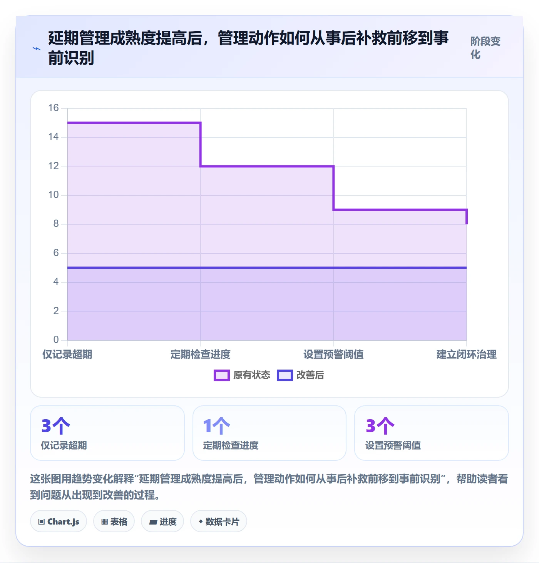Image resolution: width=539 pixels, height=563 pixels.
Task: Click the 原有状态 legend label
Action: (252, 375)
